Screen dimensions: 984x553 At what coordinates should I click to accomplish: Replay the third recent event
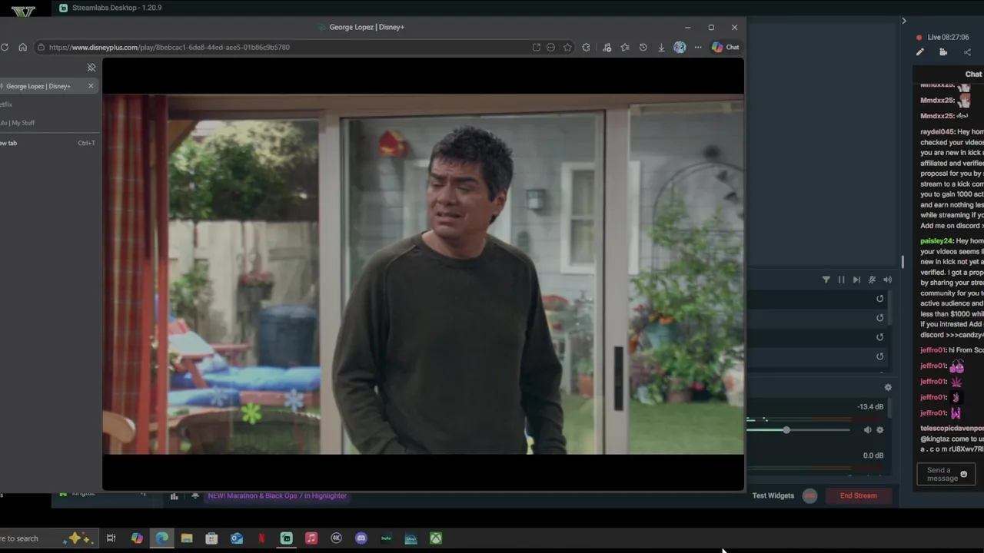tap(880, 337)
